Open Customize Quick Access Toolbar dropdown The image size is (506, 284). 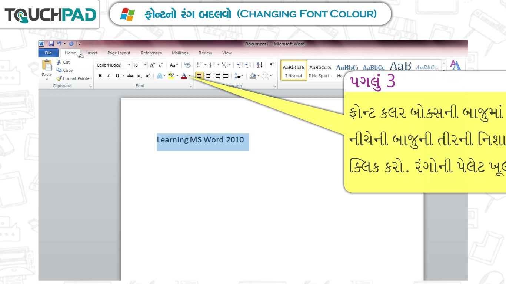(79, 44)
